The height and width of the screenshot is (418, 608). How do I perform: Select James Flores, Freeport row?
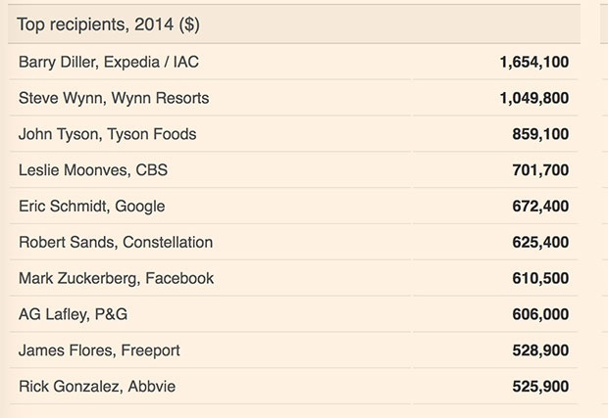294,349
